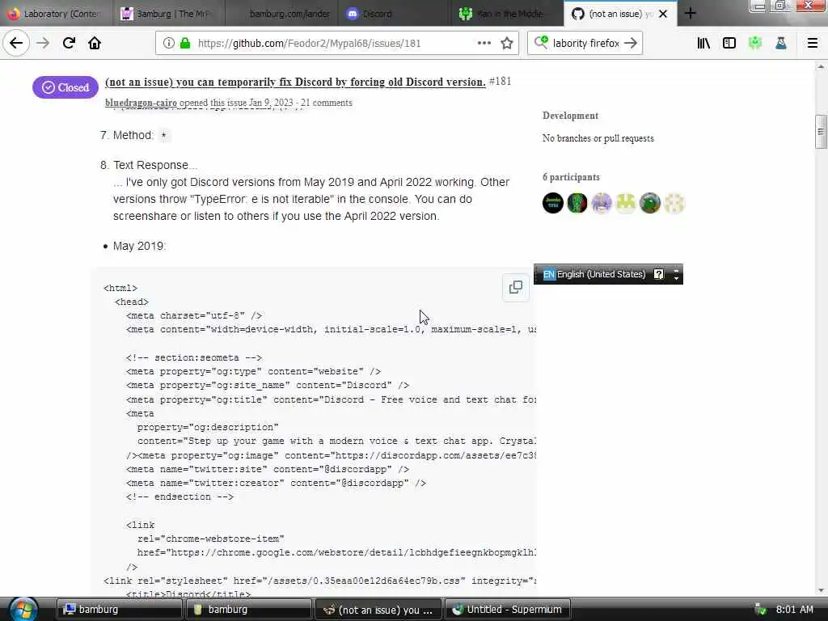This screenshot has width=828, height=621.
Task: Click the 'Development' sidebar heading
Action: tap(570, 116)
